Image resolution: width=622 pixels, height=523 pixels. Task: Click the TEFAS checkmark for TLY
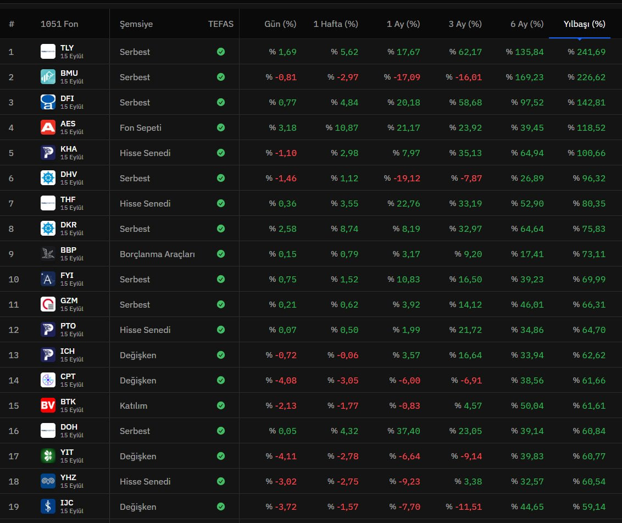221,52
